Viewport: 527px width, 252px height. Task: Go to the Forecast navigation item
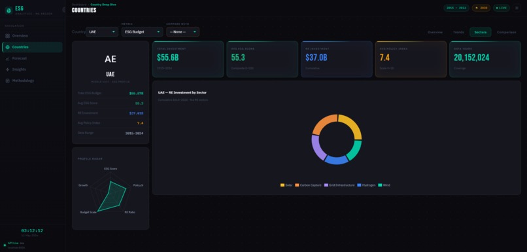click(32, 58)
